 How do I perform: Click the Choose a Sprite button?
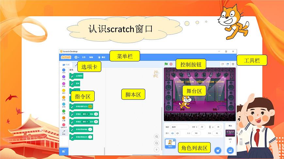(x=218, y=150)
